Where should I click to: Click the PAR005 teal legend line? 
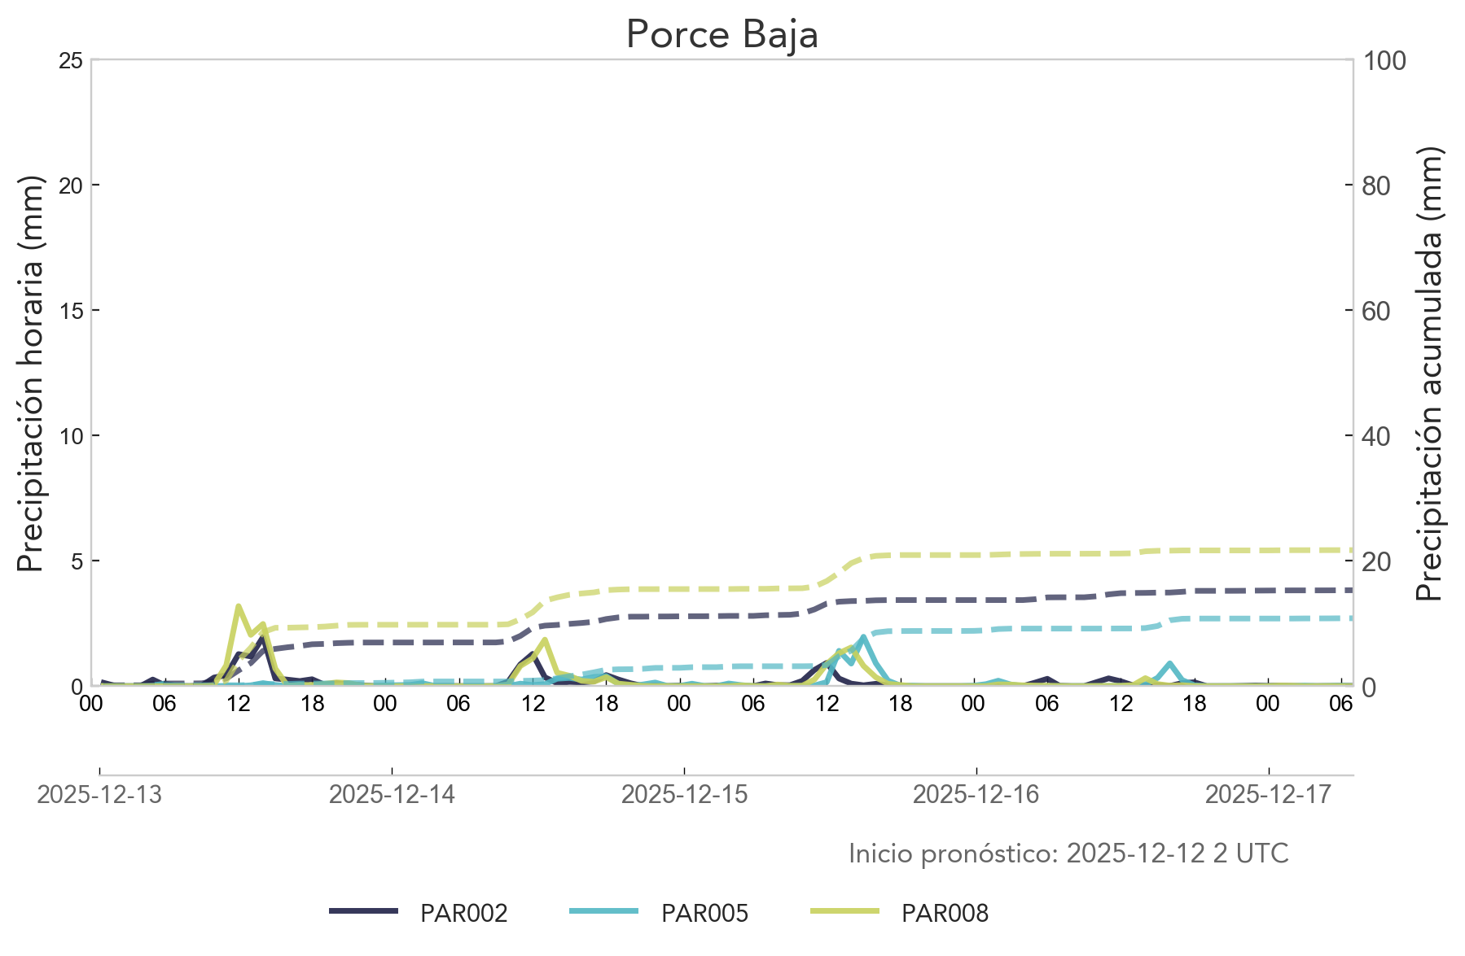pos(603,912)
